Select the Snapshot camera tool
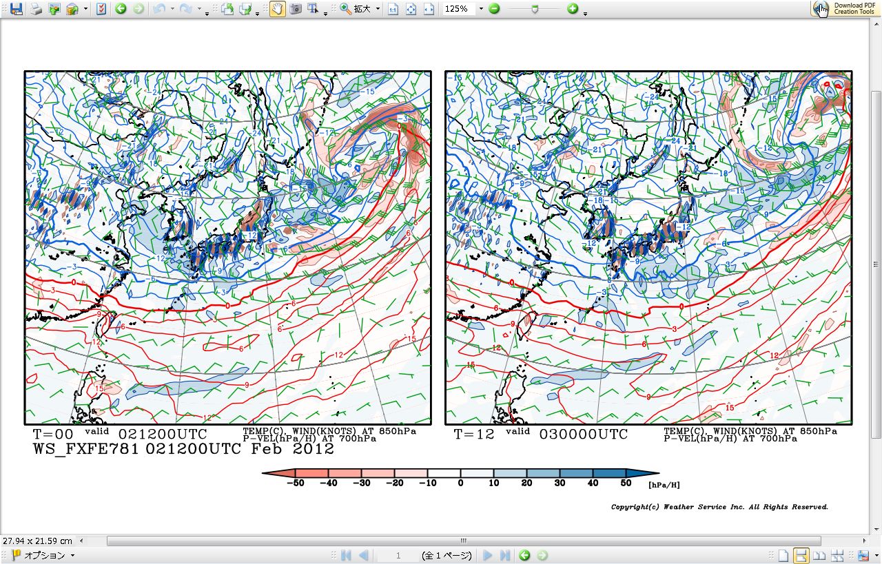This screenshot has height=564, width=882. point(296,9)
